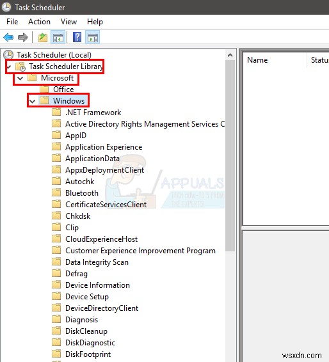
Task: Click the Chkdsk folder icon
Action: click(x=56, y=216)
